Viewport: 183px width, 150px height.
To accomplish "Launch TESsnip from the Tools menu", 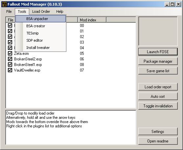I will tap(41, 33).
